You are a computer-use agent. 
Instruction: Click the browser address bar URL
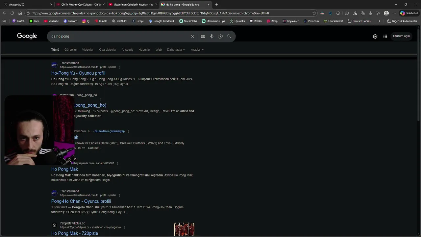click(150, 13)
